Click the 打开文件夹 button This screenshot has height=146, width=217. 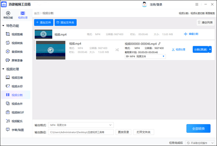pos(143,132)
